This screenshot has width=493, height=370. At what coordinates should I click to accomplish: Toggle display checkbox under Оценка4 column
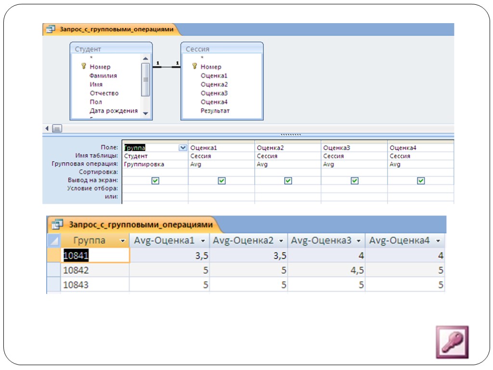[x=421, y=181]
